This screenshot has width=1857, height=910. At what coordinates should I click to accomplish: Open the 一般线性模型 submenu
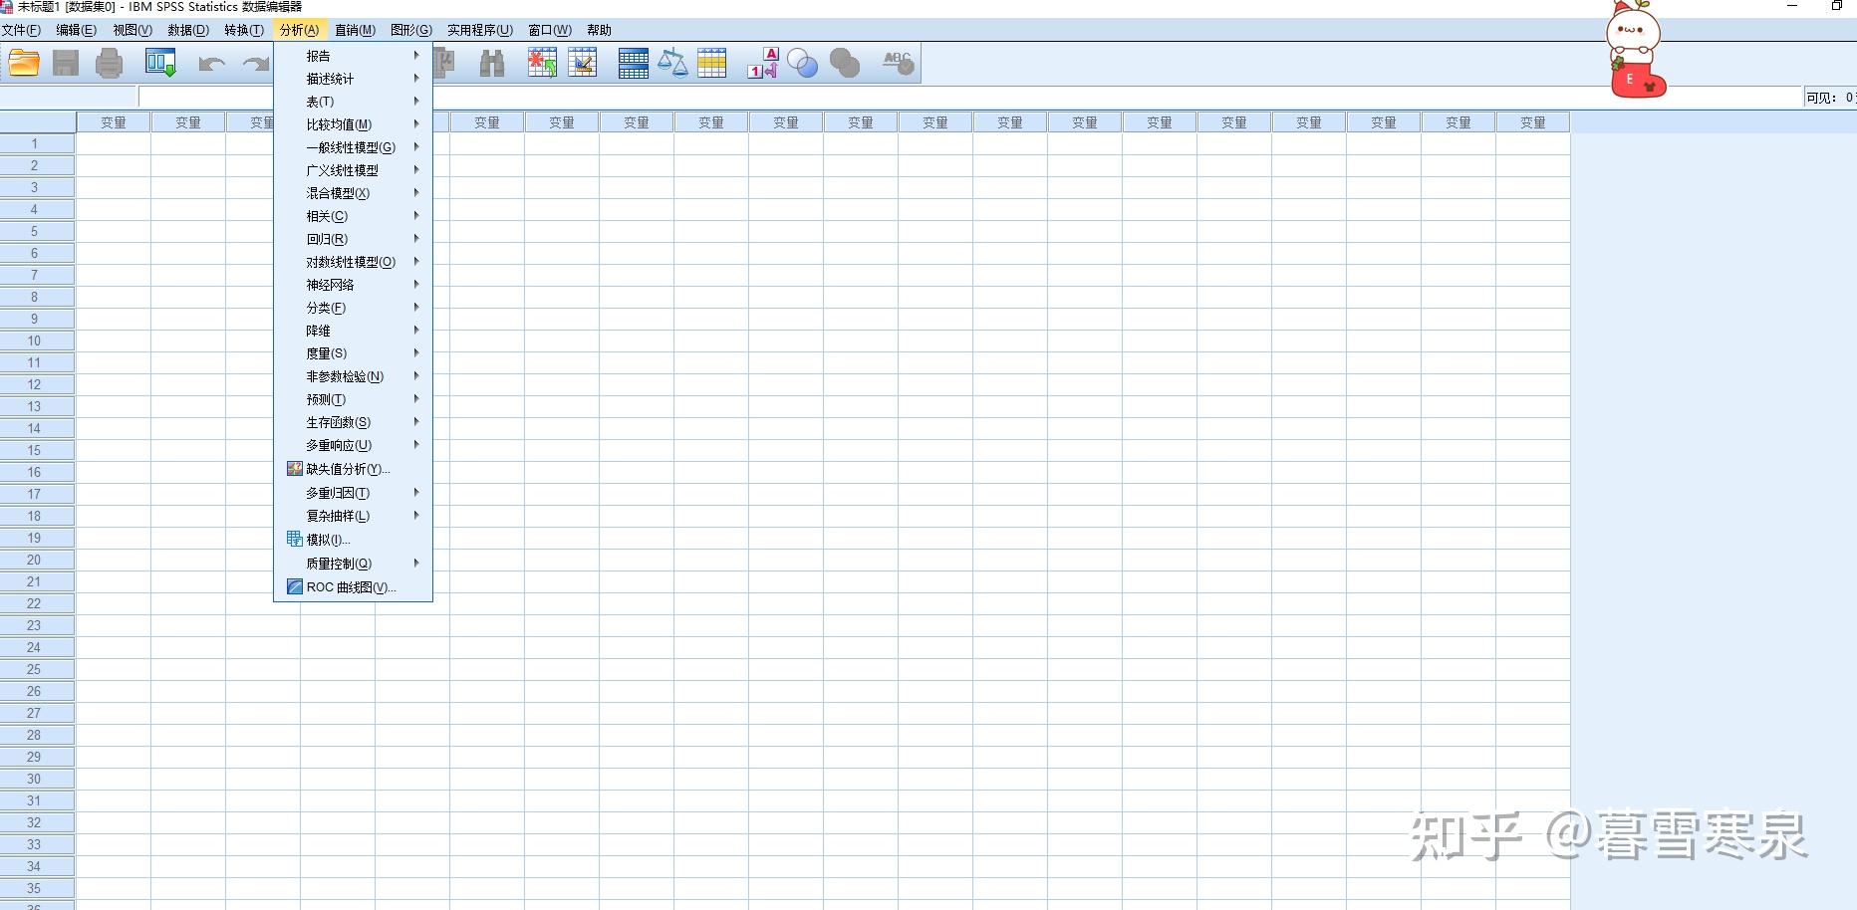tap(349, 146)
